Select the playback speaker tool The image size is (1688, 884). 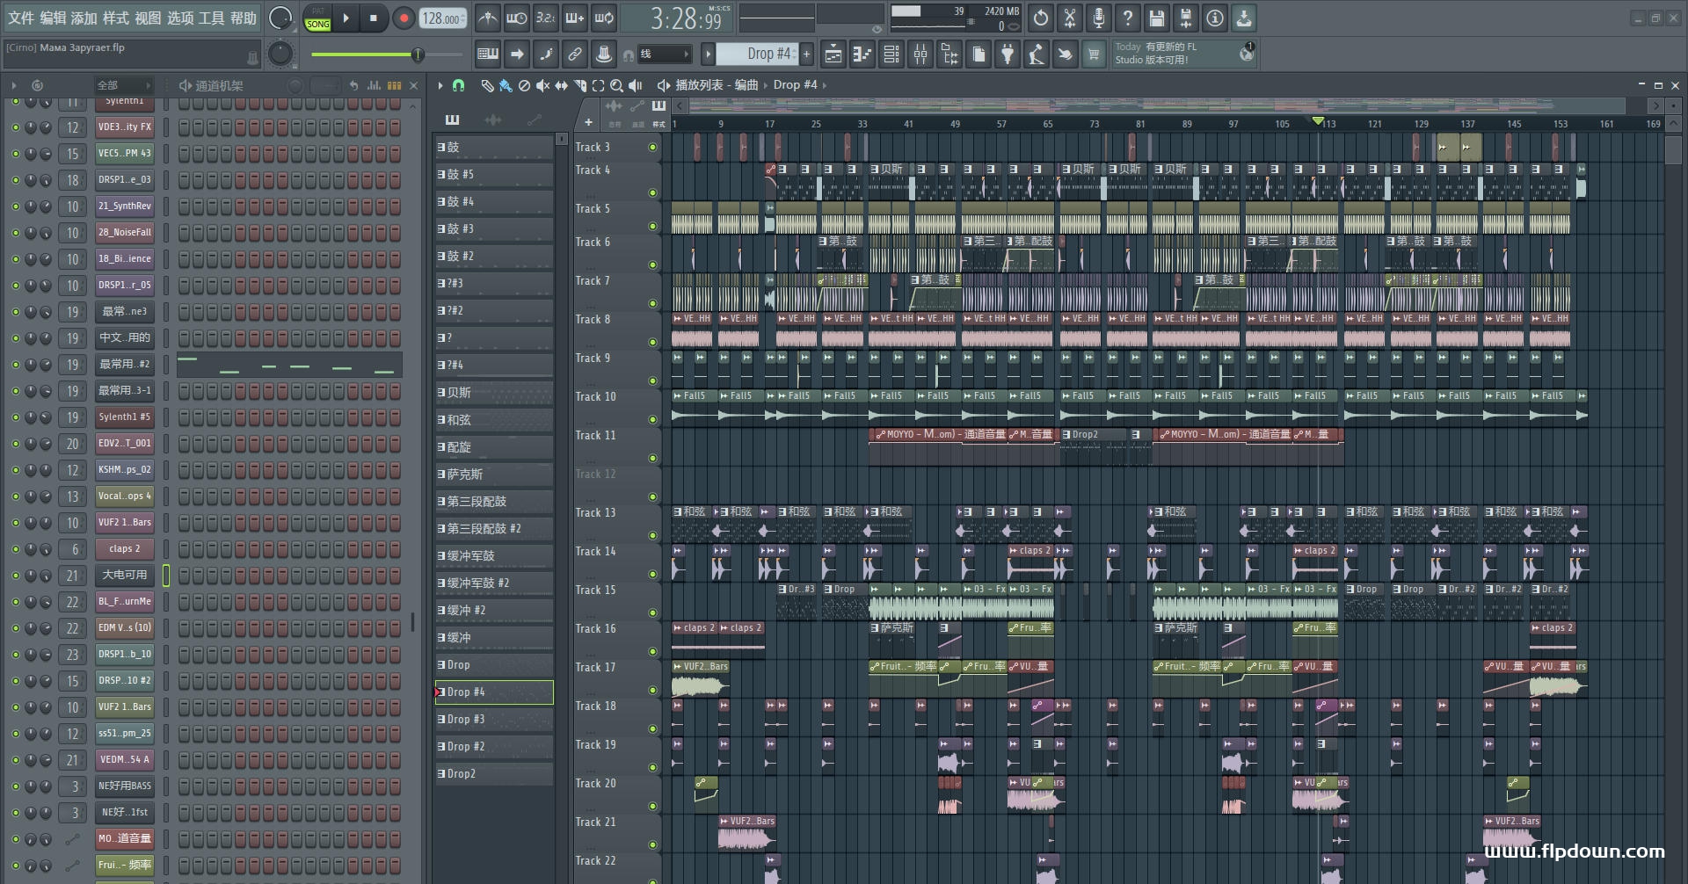point(636,85)
